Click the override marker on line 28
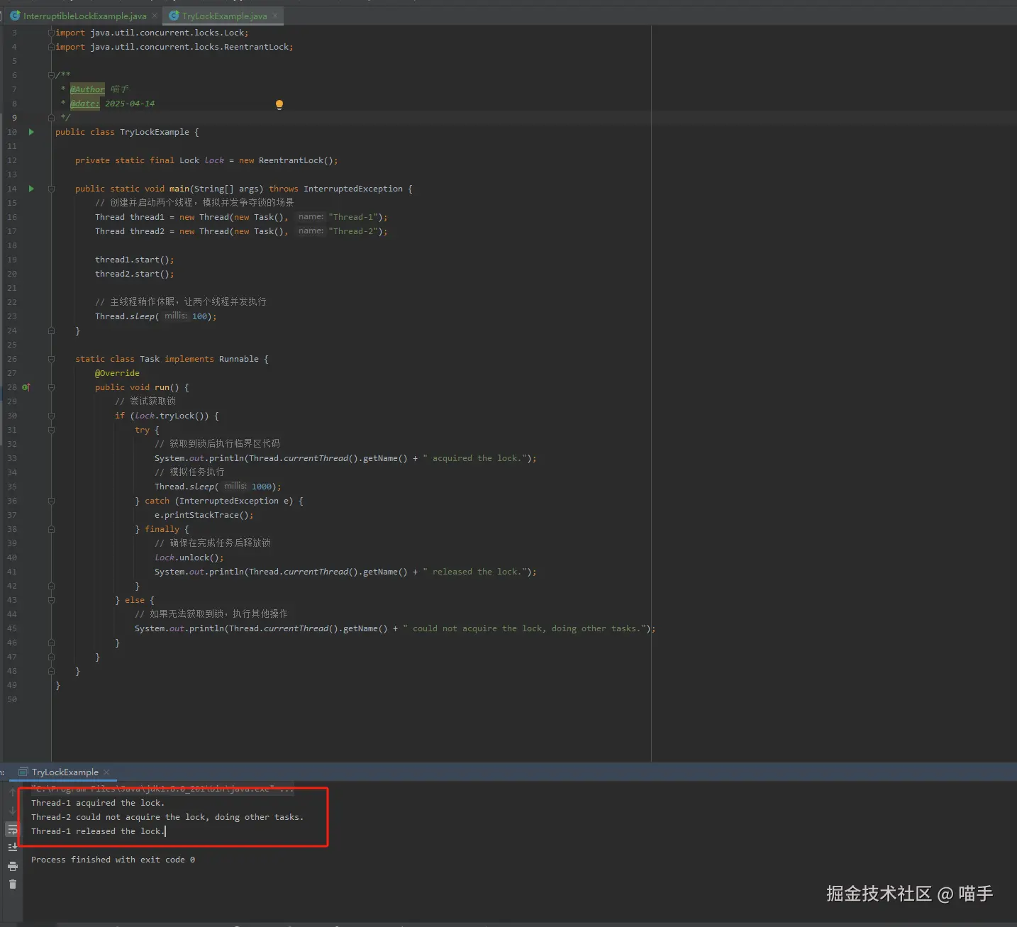 point(26,387)
